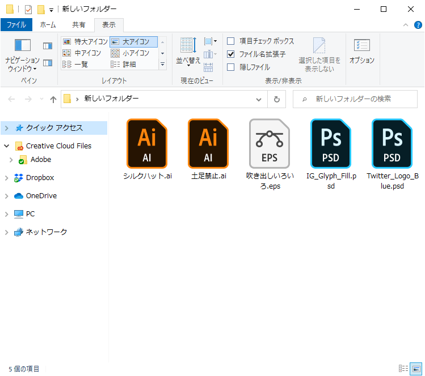Click the ナビゲーション ウィンドウ pane icon
The image size is (425, 376).
23,45
